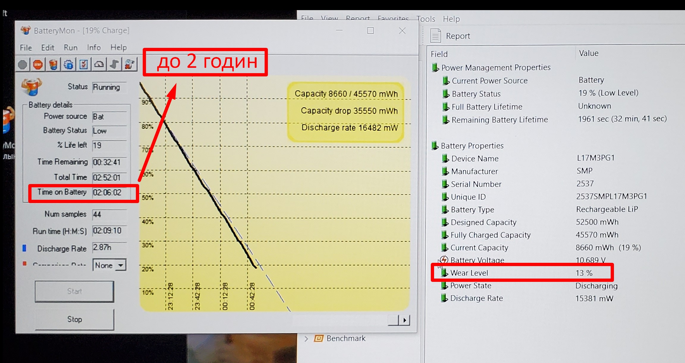
Task: Click the red stop sign toolbar icon
Action: click(38, 65)
